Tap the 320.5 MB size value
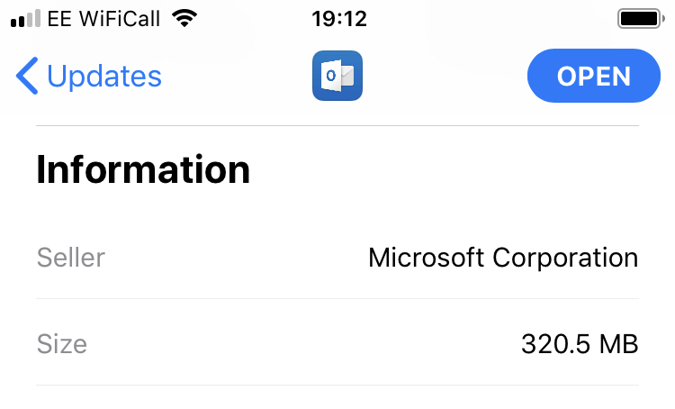 point(580,344)
